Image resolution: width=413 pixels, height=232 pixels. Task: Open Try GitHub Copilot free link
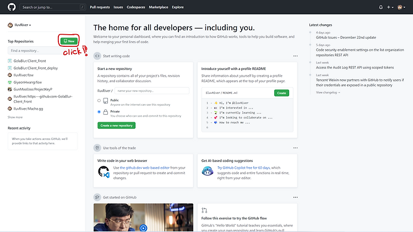(x=243, y=168)
